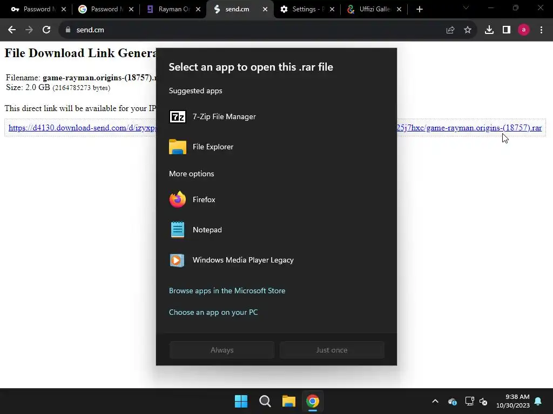The width and height of the screenshot is (553, 414).
Task: Click the 'More options' heading
Action: [x=192, y=174]
